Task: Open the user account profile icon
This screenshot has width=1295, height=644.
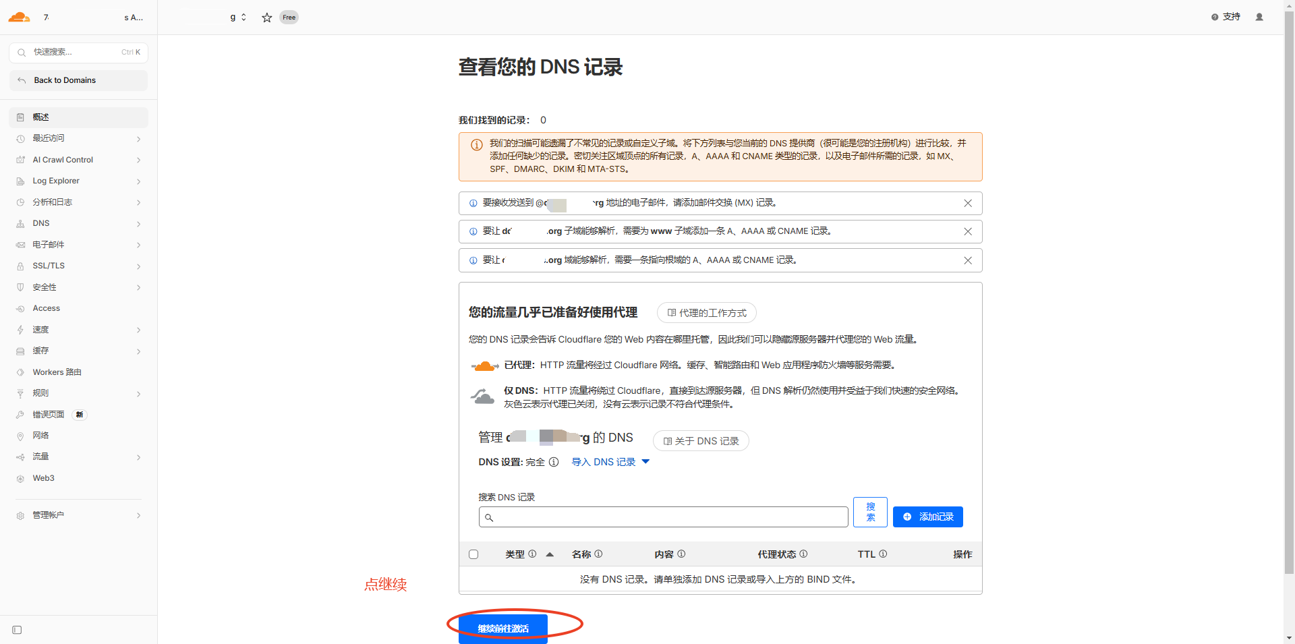Action: pos(1259,17)
